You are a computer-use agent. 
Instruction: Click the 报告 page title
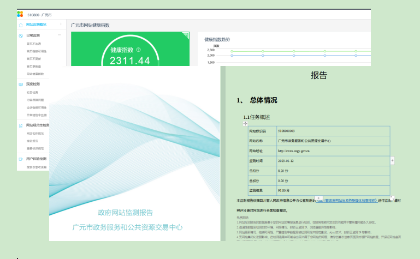tap(319, 75)
